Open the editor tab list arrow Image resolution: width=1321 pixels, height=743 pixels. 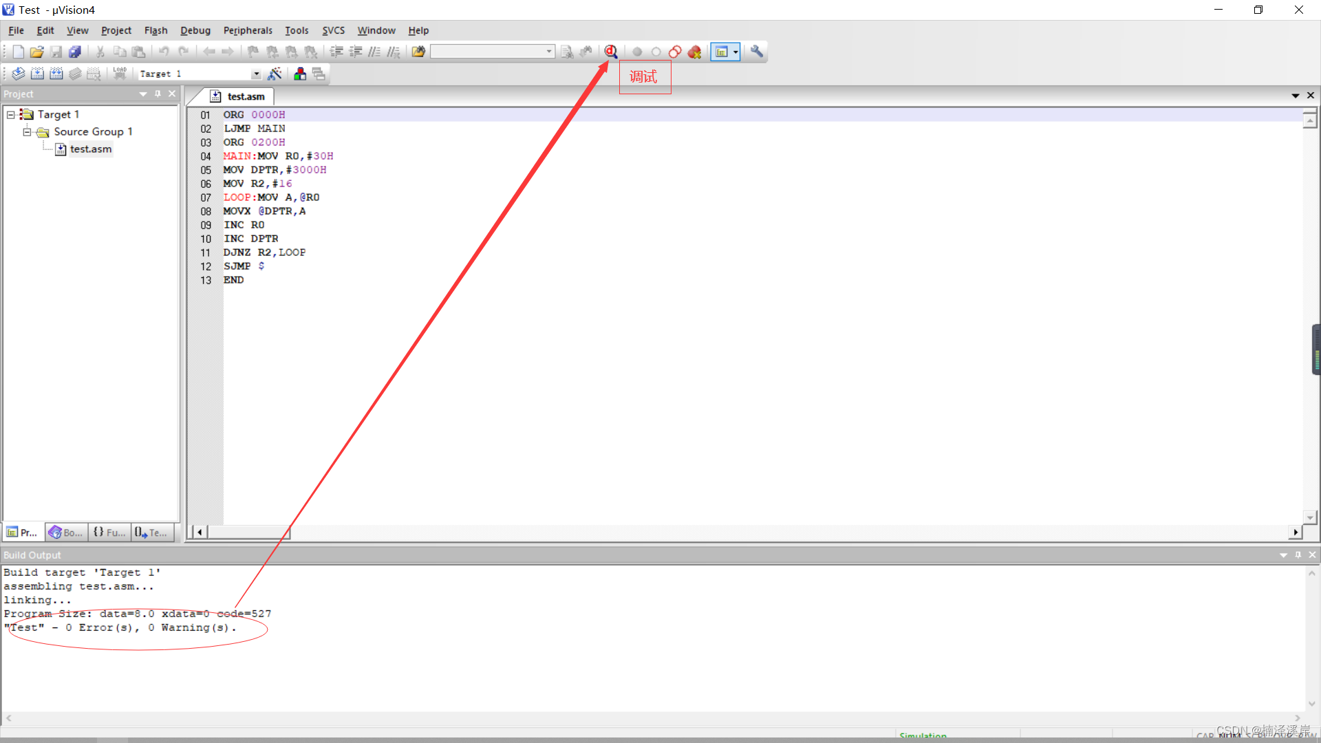(1296, 96)
